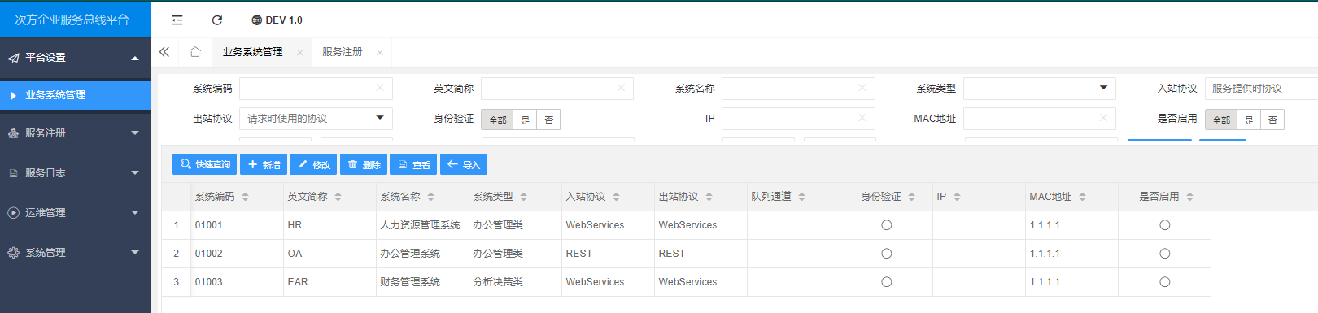Sort by 入站协议 column sort icon
Viewport: 1318px width, 313px height.
(616, 197)
